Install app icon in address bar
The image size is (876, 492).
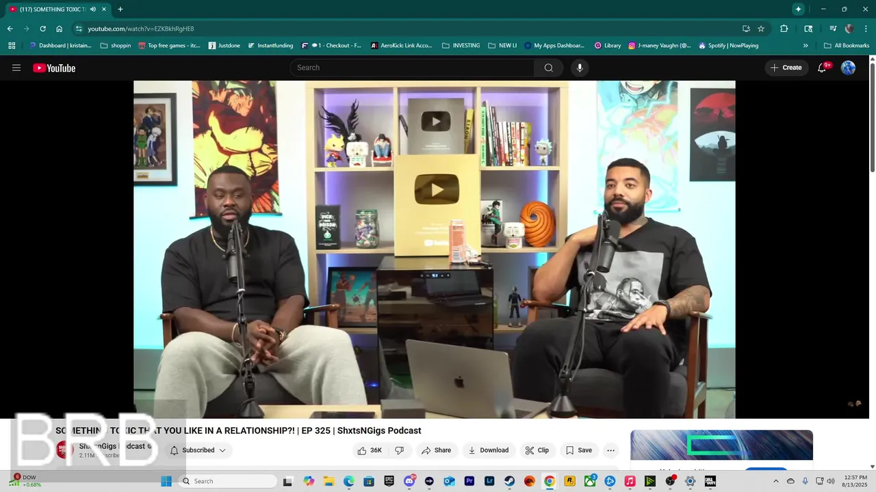coord(746,29)
